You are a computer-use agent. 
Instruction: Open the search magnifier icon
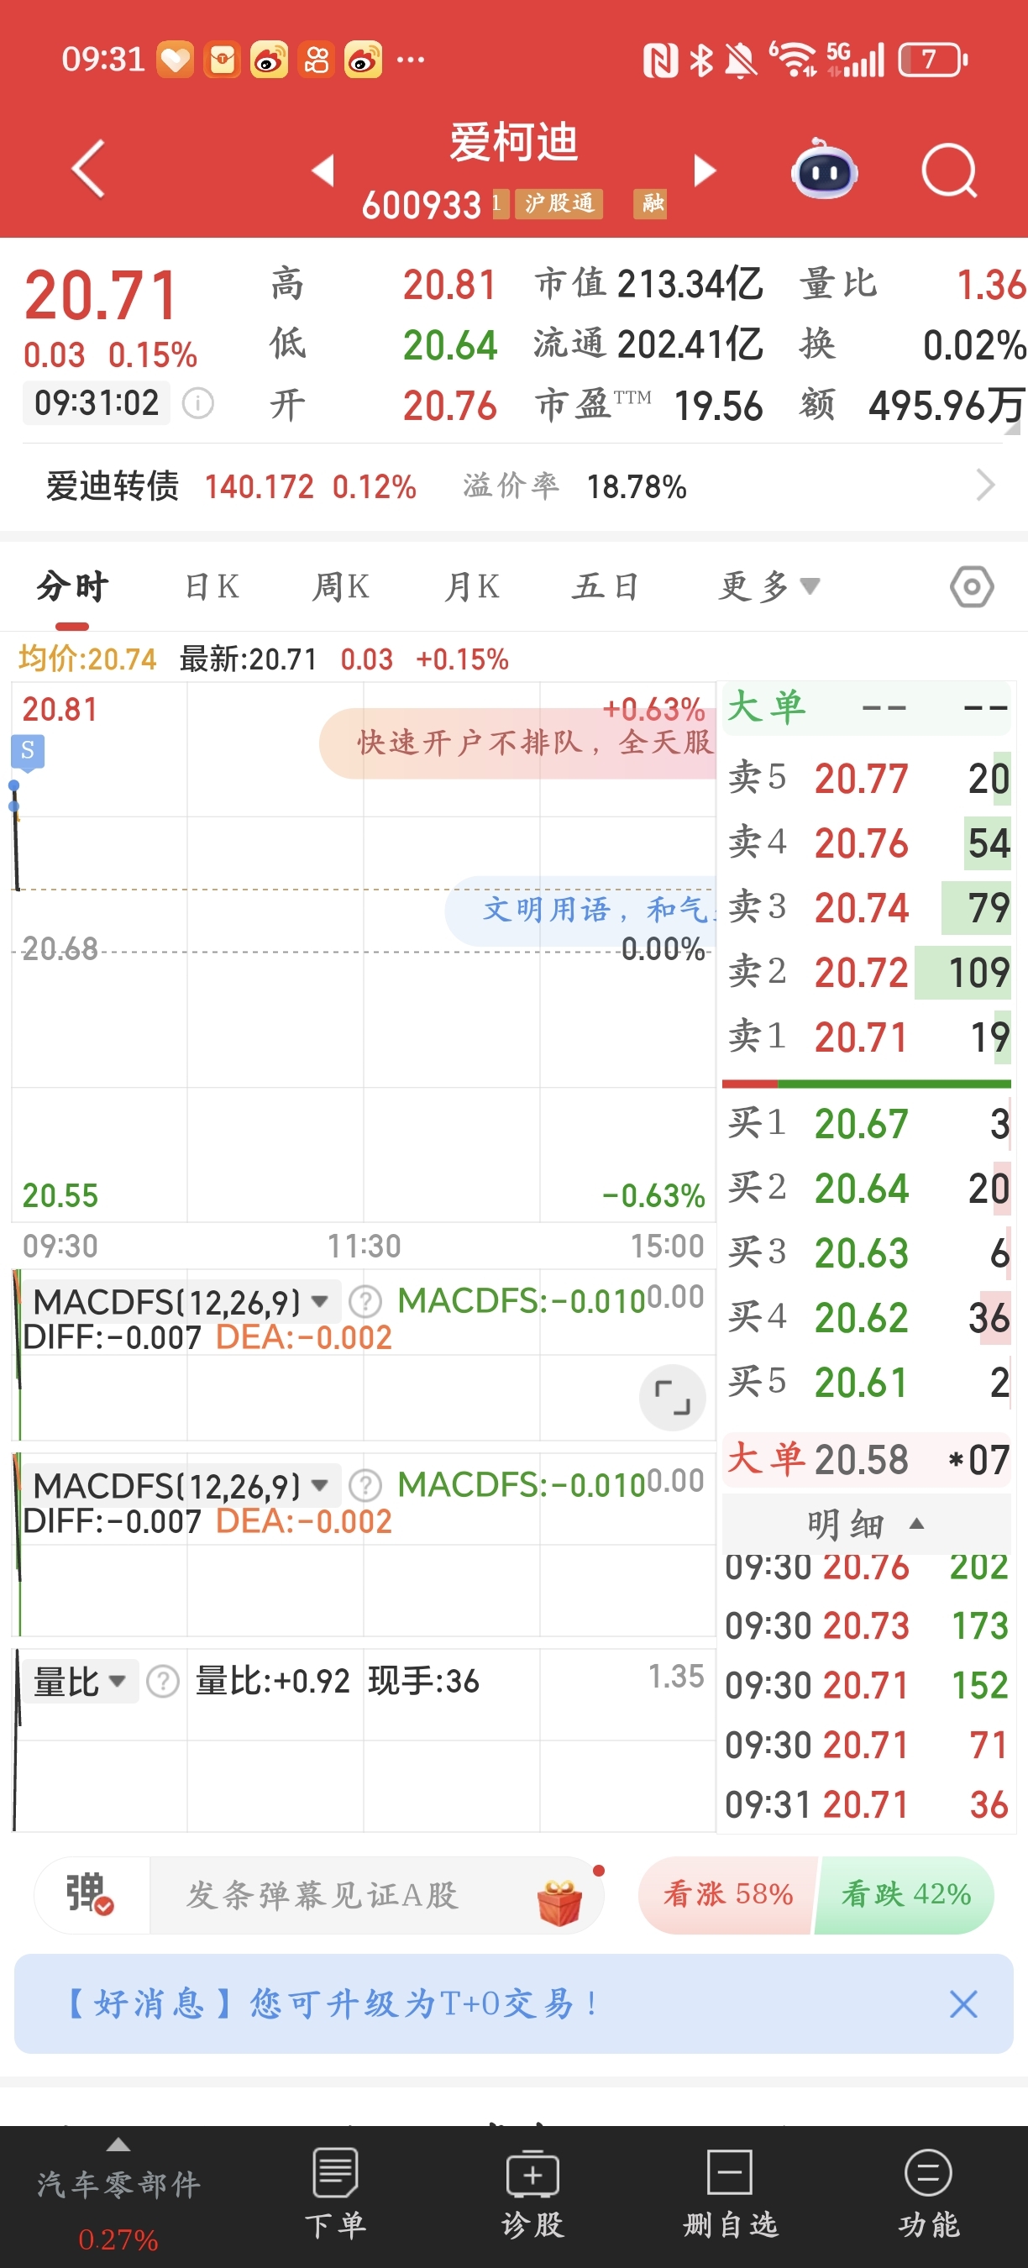[x=950, y=170]
